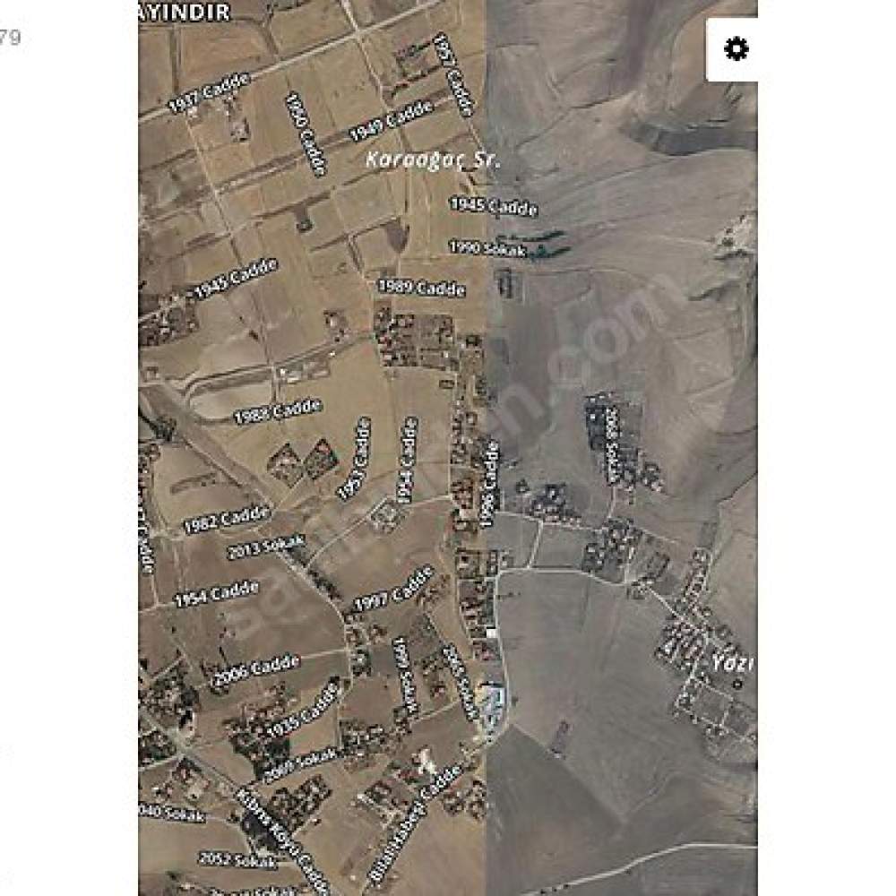The image size is (896, 896).
Task: Select the Yazı village label
Action: 733,663
